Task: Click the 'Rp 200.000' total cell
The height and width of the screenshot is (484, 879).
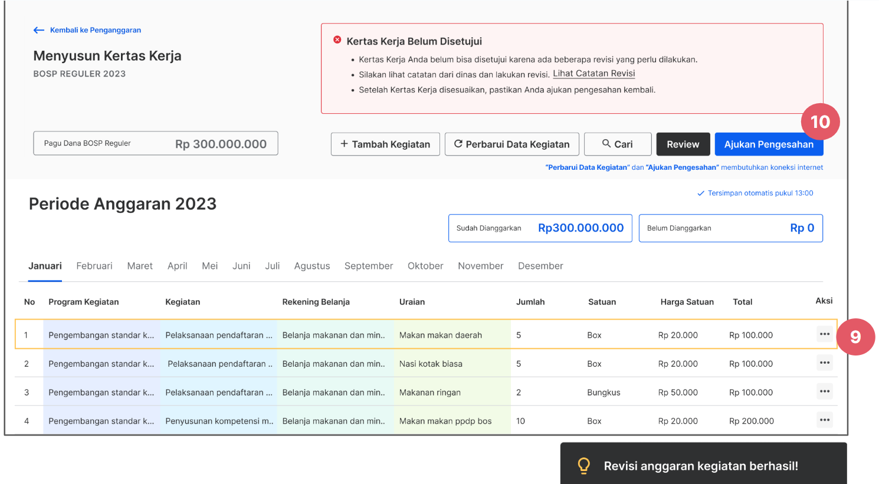Action: click(x=752, y=421)
